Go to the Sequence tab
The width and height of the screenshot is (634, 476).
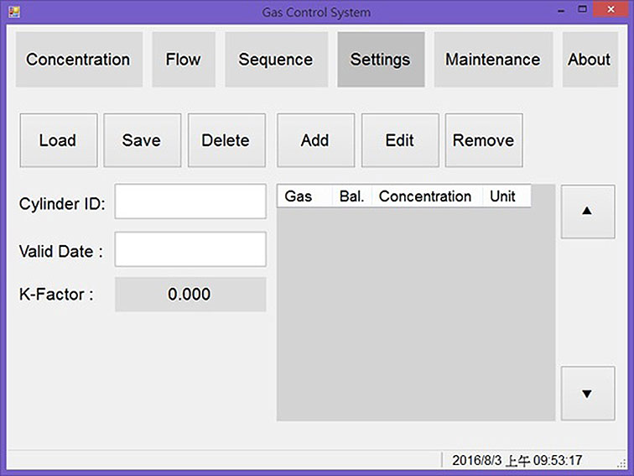point(276,60)
